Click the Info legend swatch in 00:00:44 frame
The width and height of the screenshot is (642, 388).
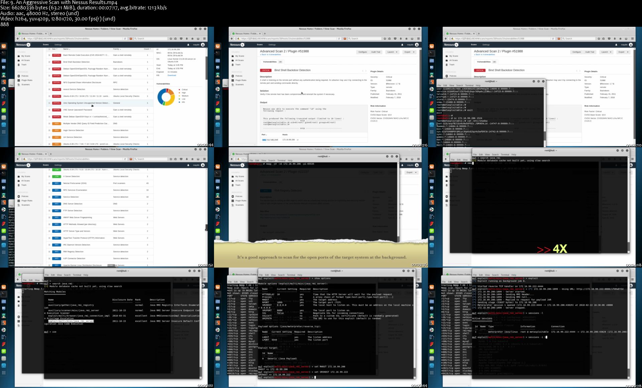[x=180, y=102]
